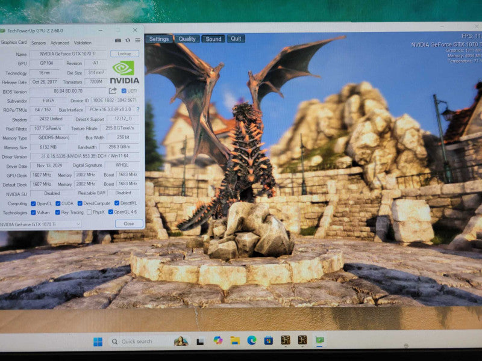Toggle the DirectCompute checkbox
The image size is (482, 361).
point(80,203)
